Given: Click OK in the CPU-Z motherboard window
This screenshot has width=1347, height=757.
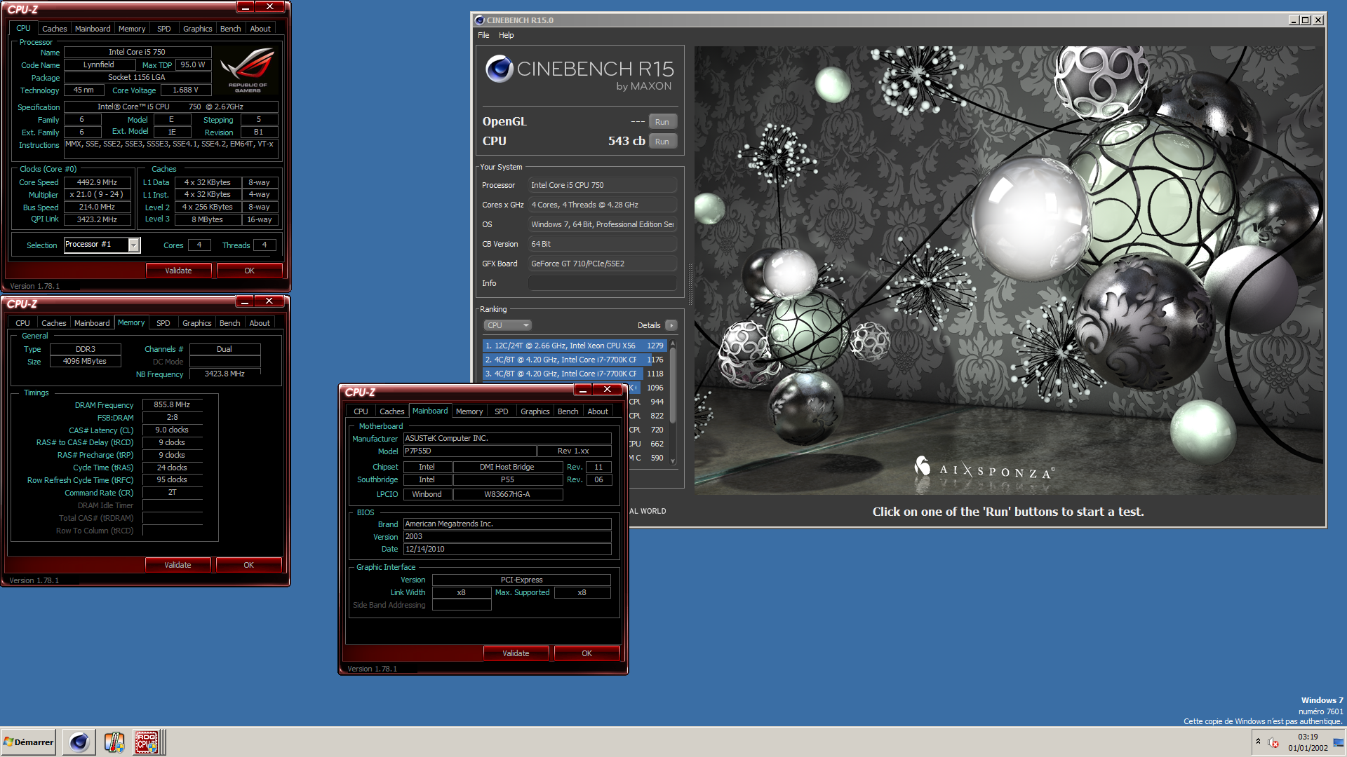Looking at the screenshot, I should click(587, 653).
